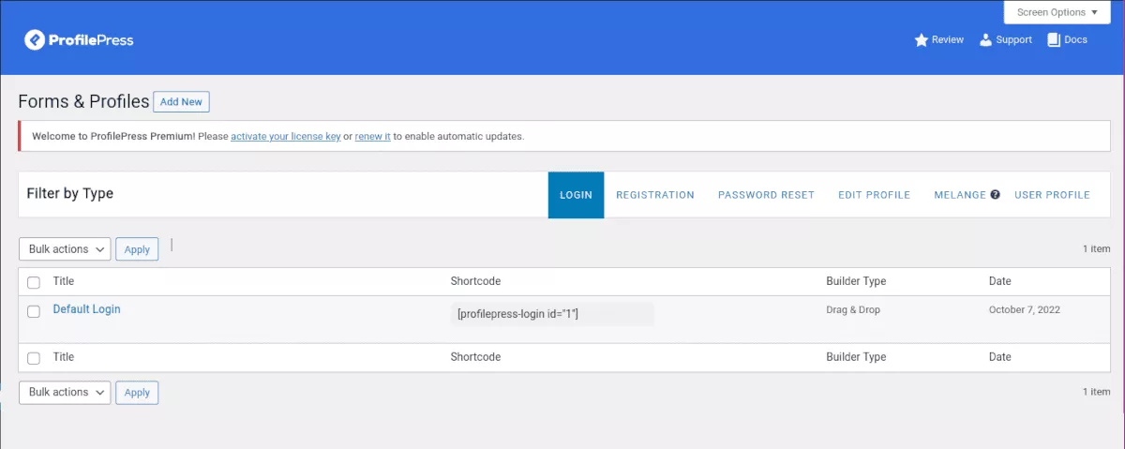Open the renew it link
Viewport: 1125px width, 449px height.
(372, 136)
